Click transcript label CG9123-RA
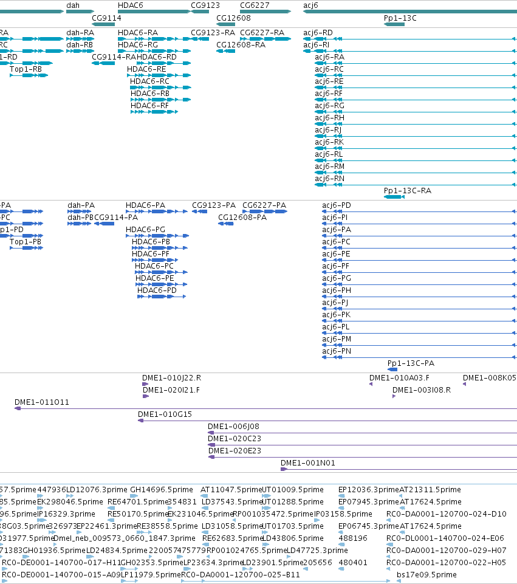The image size is (517, 584). coord(213,33)
